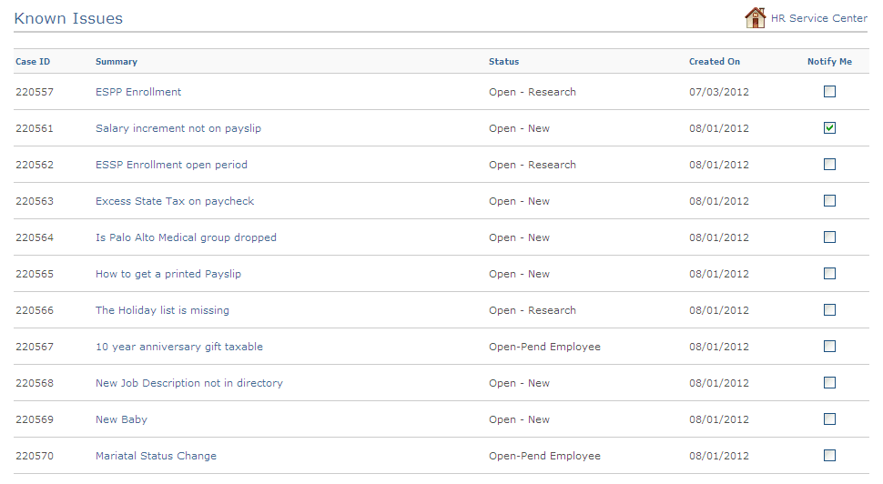Screen dimensions: 883x484
Task: Sort by the Summary column header
Action: pyautogui.click(x=117, y=62)
